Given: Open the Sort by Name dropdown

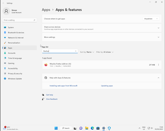Looking at the screenshot, I should [x=87, y=52].
